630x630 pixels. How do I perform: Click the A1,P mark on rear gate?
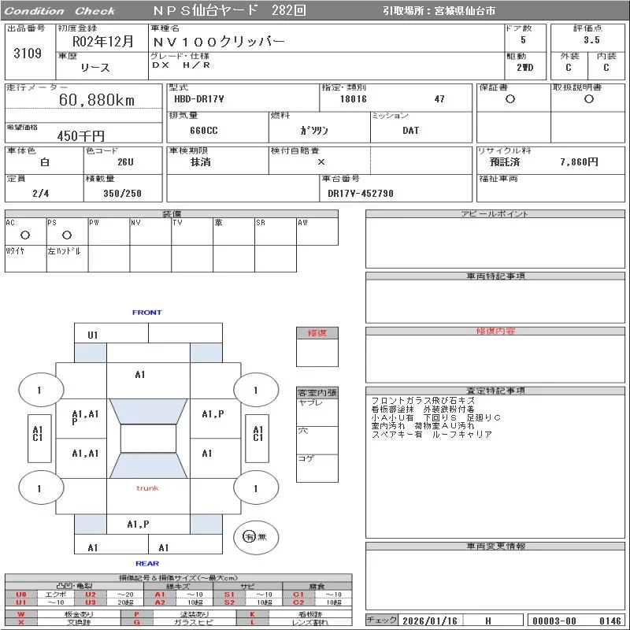tap(139, 524)
